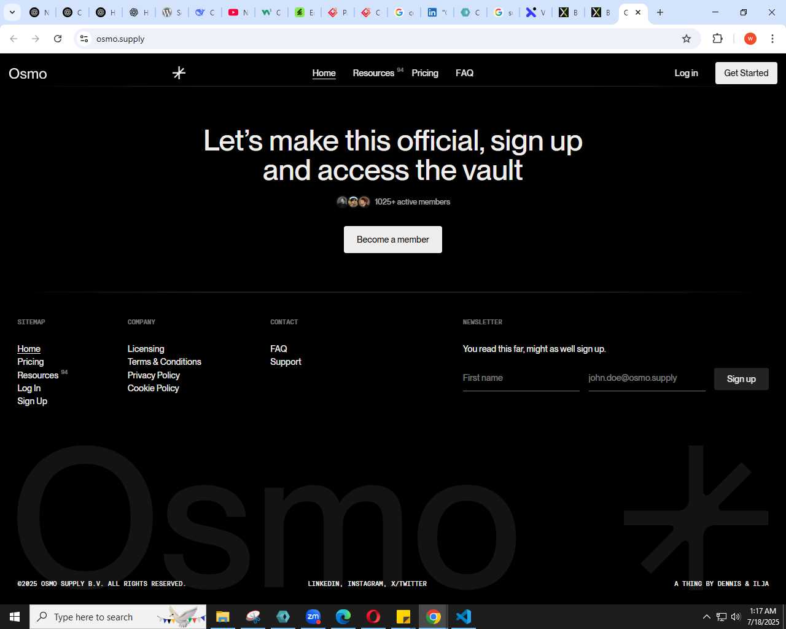
Task: Open the Instagram footer link
Action: point(367,584)
